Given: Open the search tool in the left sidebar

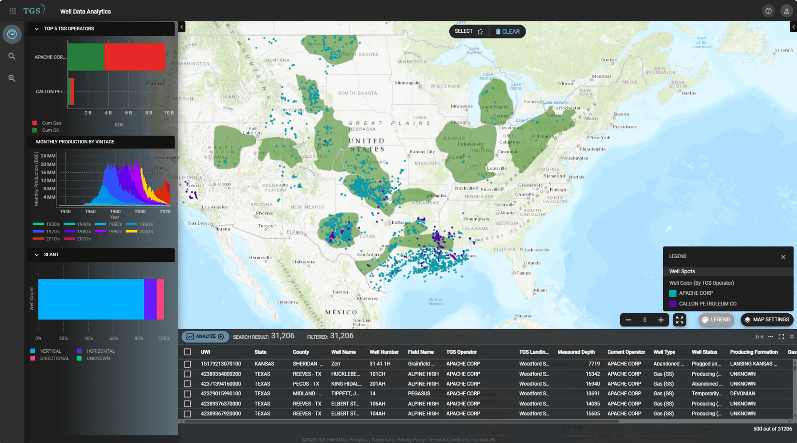Looking at the screenshot, I should click(x=12, y=56).
